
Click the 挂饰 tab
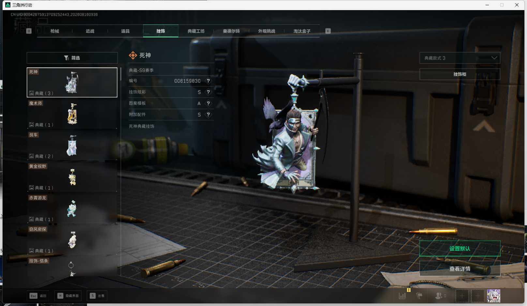(161, 31)
